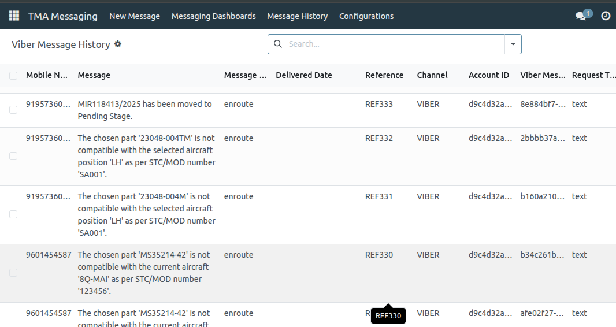Click Viber message ID b34c261b...
The image size is (616, 327).
pyautogui.click(x=543, y=255)
